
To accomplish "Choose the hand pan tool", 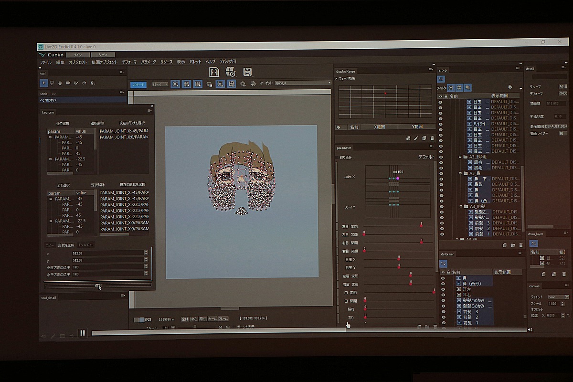I will click(x=60, y=83).
